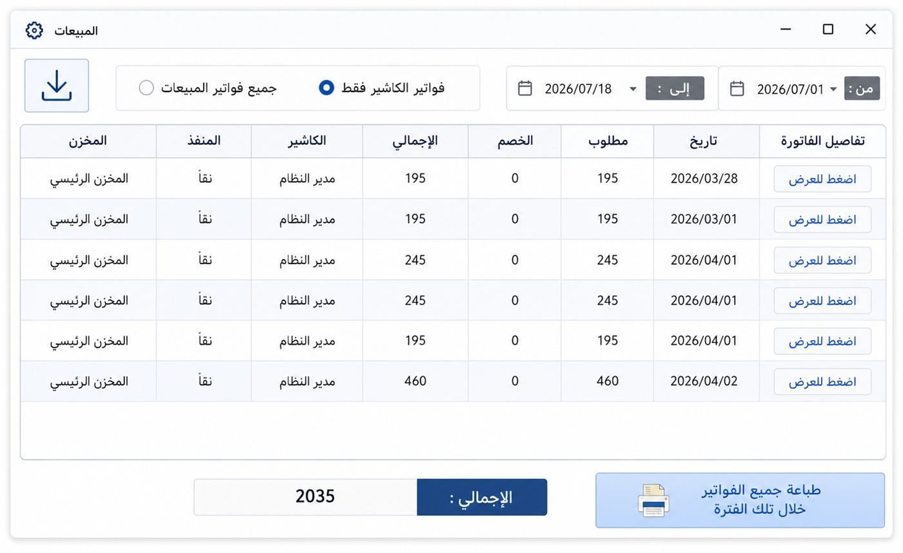The width and height of the screenshot is (903, 553).
Task: Close the المبيعات window
Action: pos(871,29)
